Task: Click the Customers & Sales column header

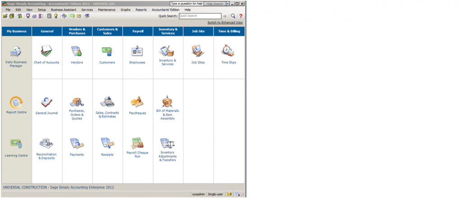Action: tap(107, 32)
